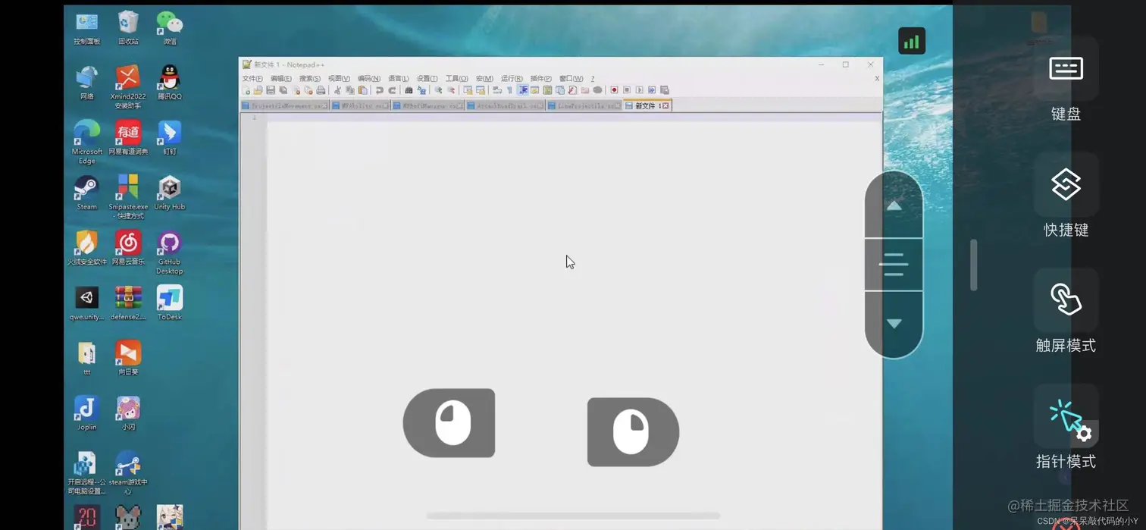Select the 微信 WeChat desktop icon

coord(170,28)
